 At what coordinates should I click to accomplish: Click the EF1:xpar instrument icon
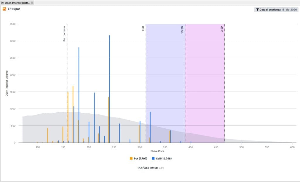(x=4, y=9)
